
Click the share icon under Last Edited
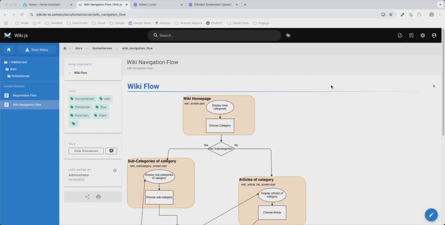coord(87,197)
